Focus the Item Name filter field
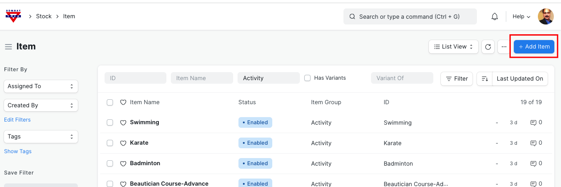This screenshot has width=561, height=187. tap(202, 78)
